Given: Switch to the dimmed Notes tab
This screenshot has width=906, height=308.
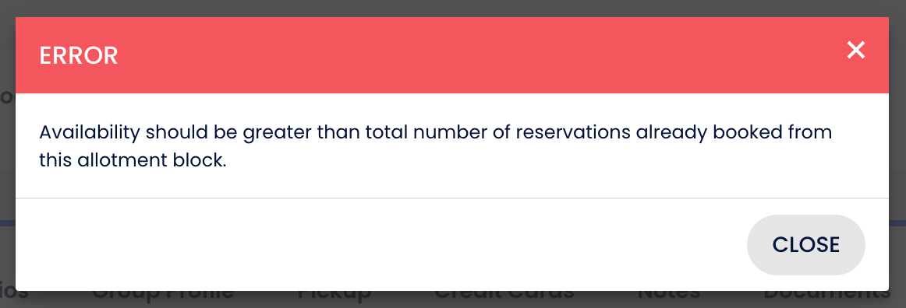Looking at the screenshot, I should pos(668,296).
